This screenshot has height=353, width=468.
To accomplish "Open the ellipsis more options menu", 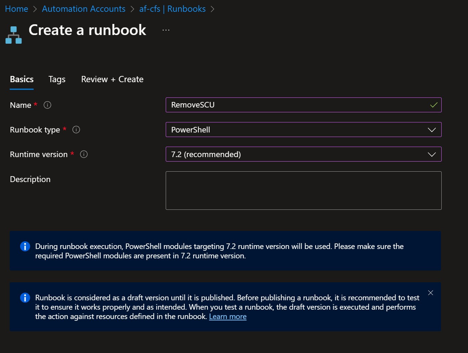I will tap(166, 30).
